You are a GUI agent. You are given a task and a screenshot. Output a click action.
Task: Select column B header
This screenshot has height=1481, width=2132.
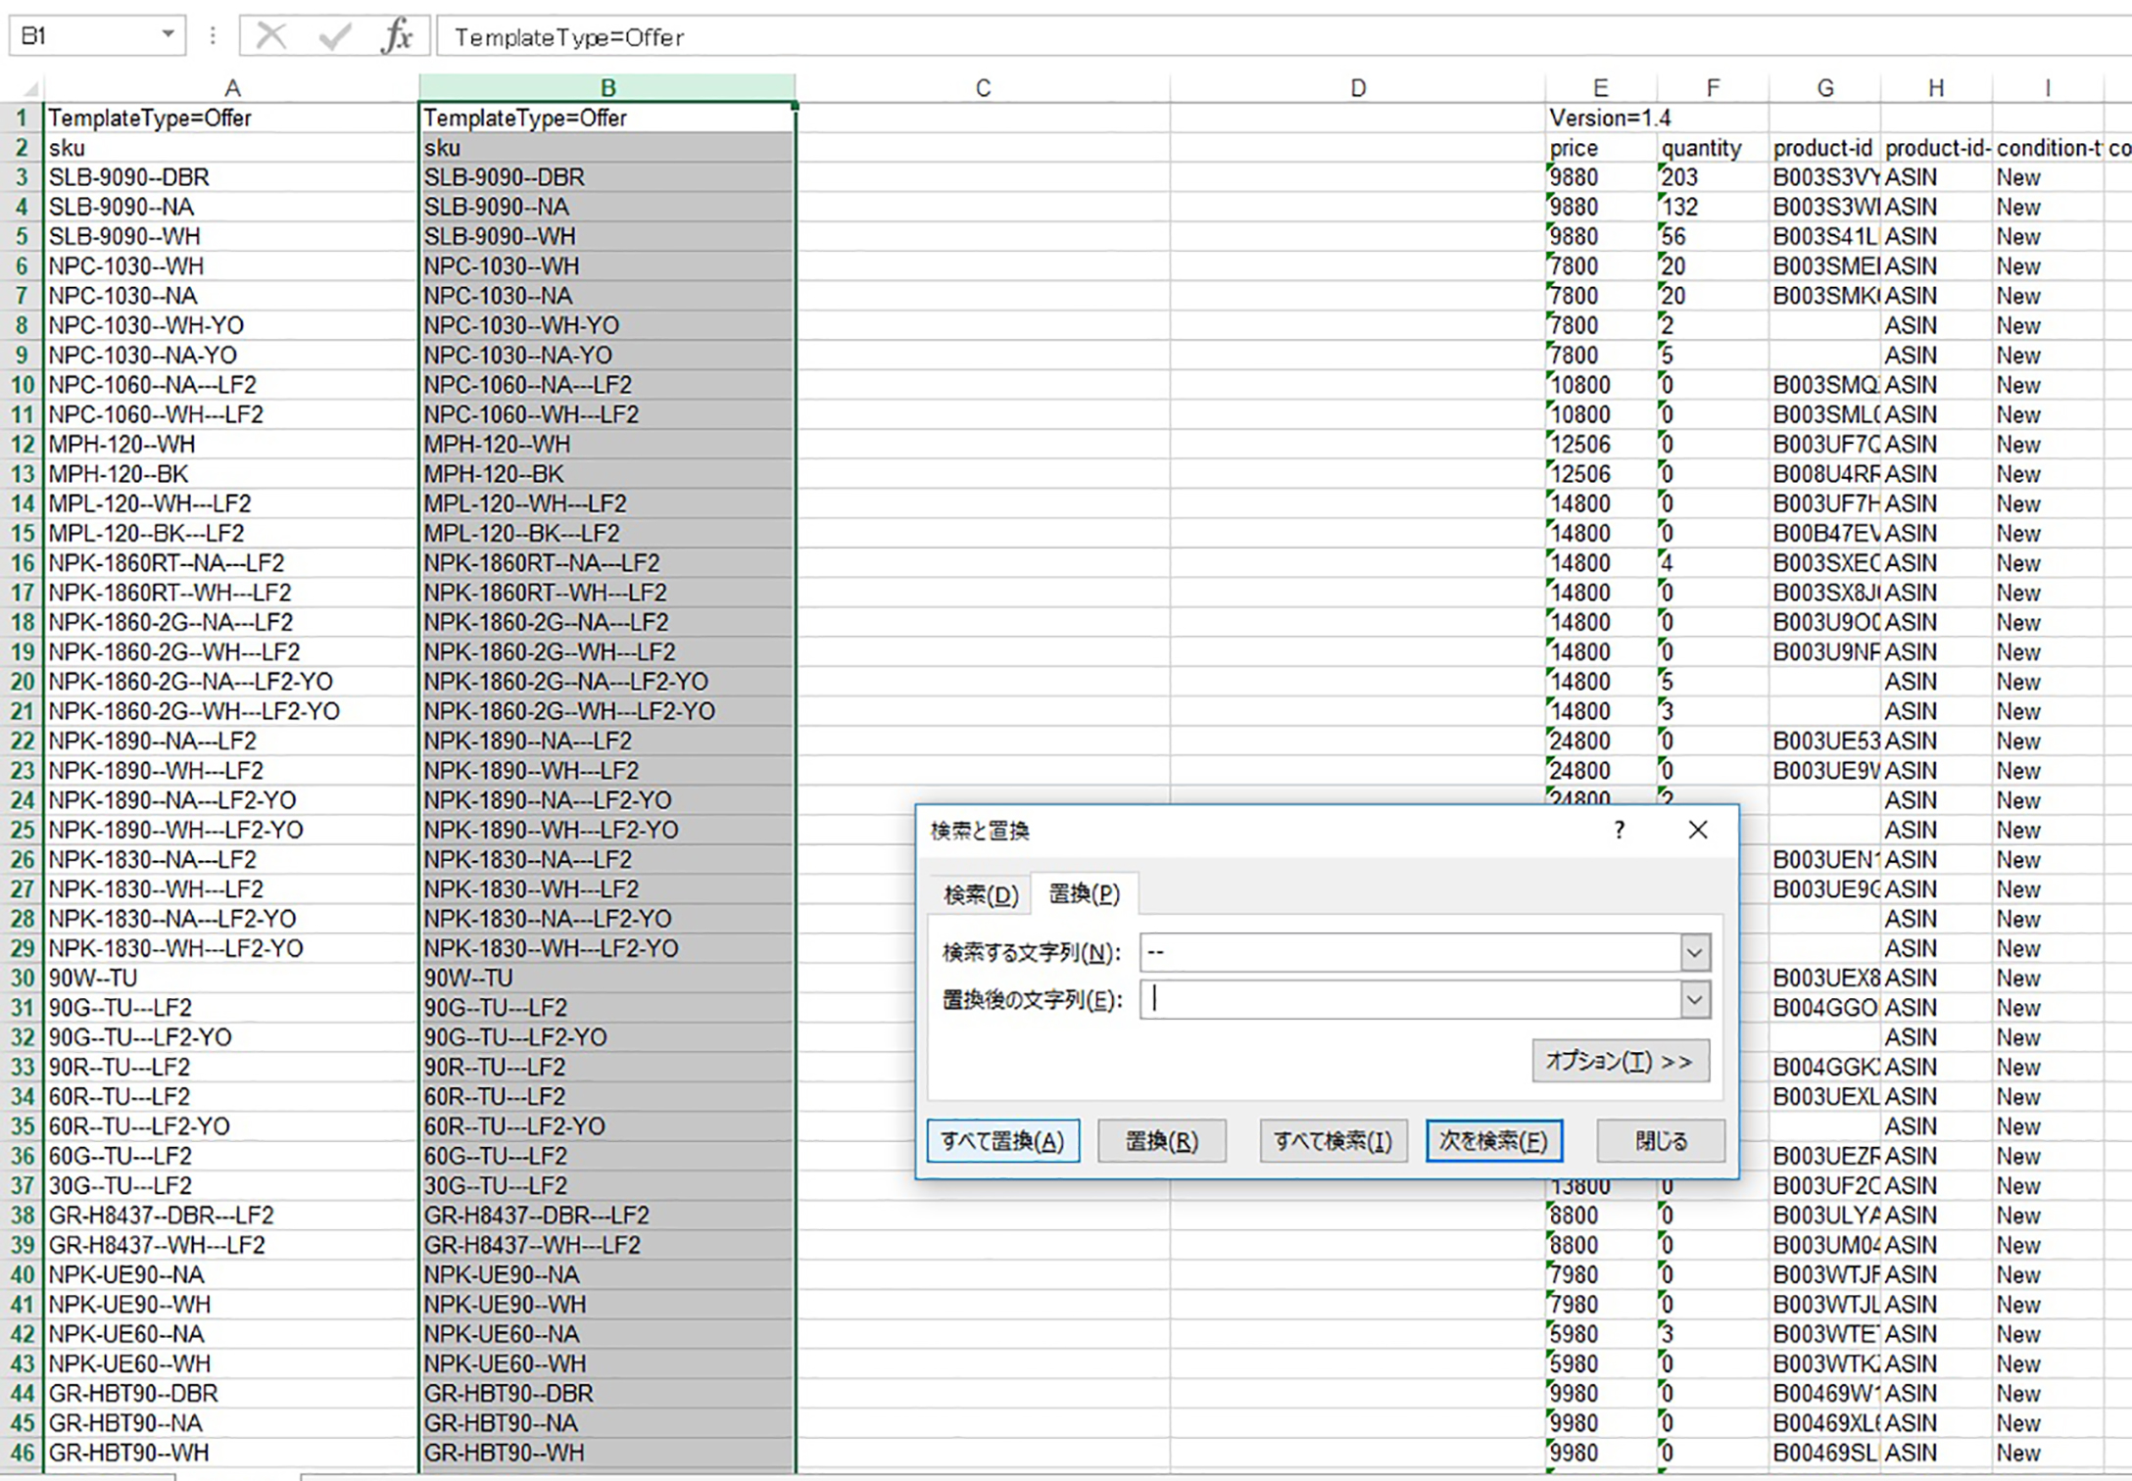click(607, 88)
